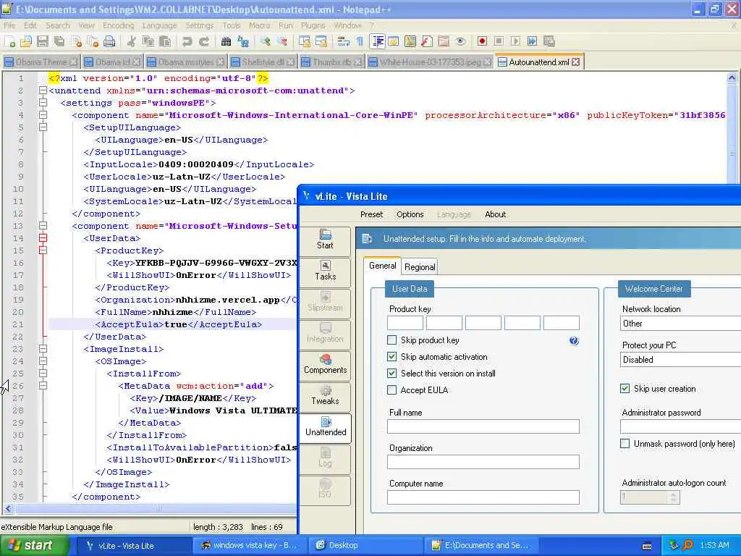Uncheck Select this version on install
This screenshot has height=556, width=741.
pyautogui.click(x=391, y=373)
